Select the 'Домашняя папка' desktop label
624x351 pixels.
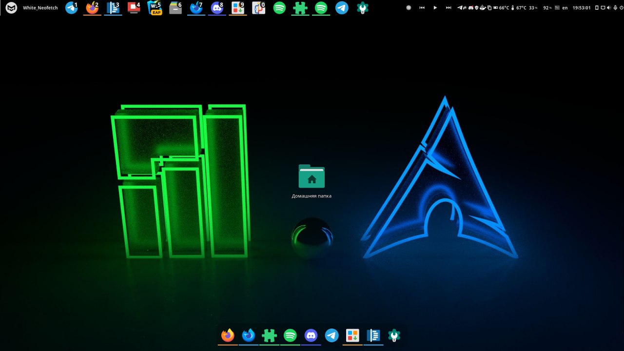coord(312,196)
